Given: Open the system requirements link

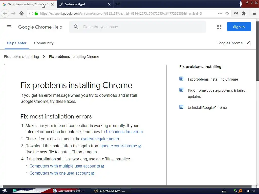Looking at the screenshot, I should click(100, 139).
